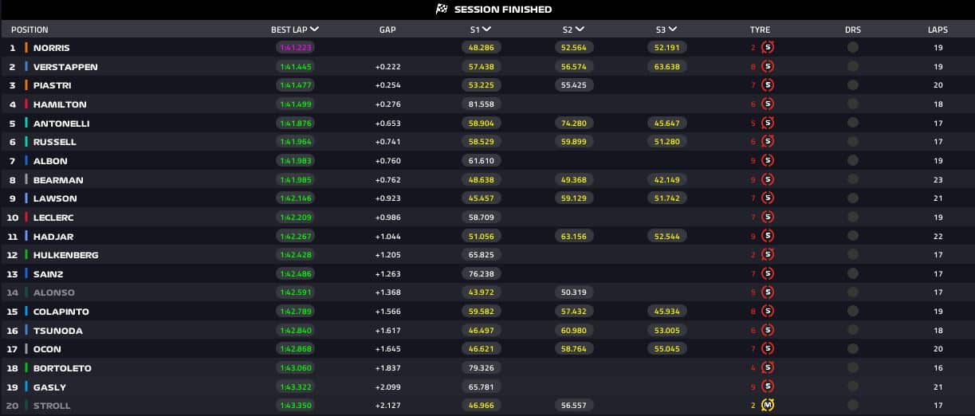975x416 pixels.
Task: Toggle the DRS indicator for Norris
Action: 853,48
